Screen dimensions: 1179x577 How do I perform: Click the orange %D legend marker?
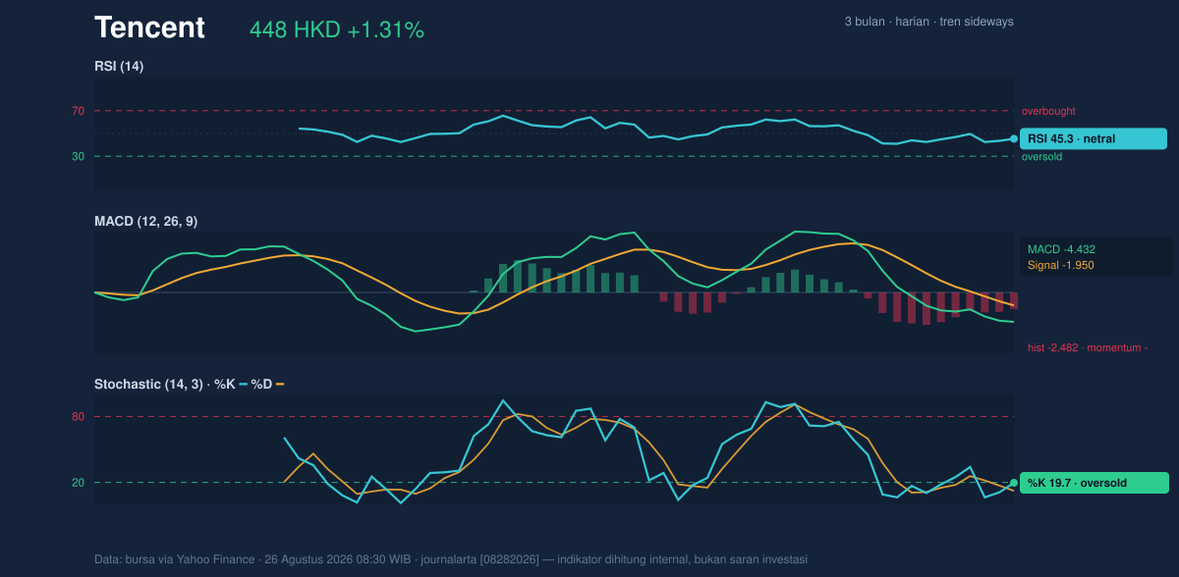coord(280,385)
